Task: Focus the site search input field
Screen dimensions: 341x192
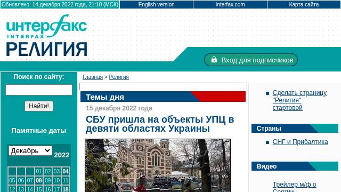Action: click(39, 90)
